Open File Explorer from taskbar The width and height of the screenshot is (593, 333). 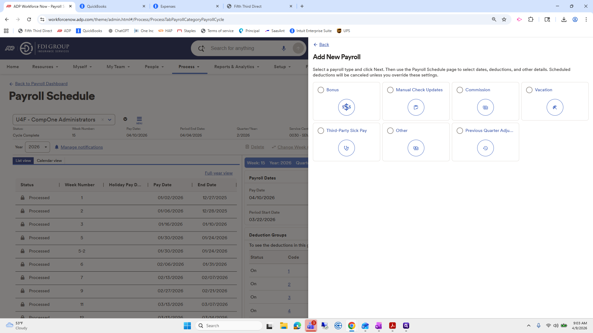pyautogui.click(x=284, y=326)
